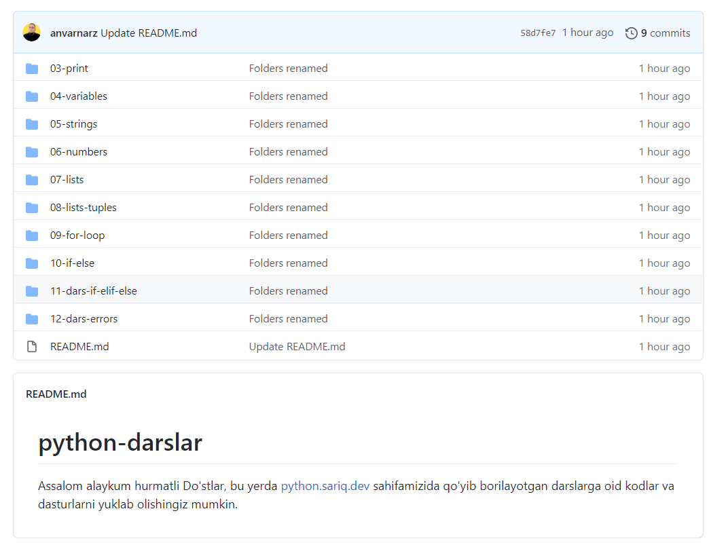
Task: Open the 08-lists-tuples folder
Action: [84, 208]
